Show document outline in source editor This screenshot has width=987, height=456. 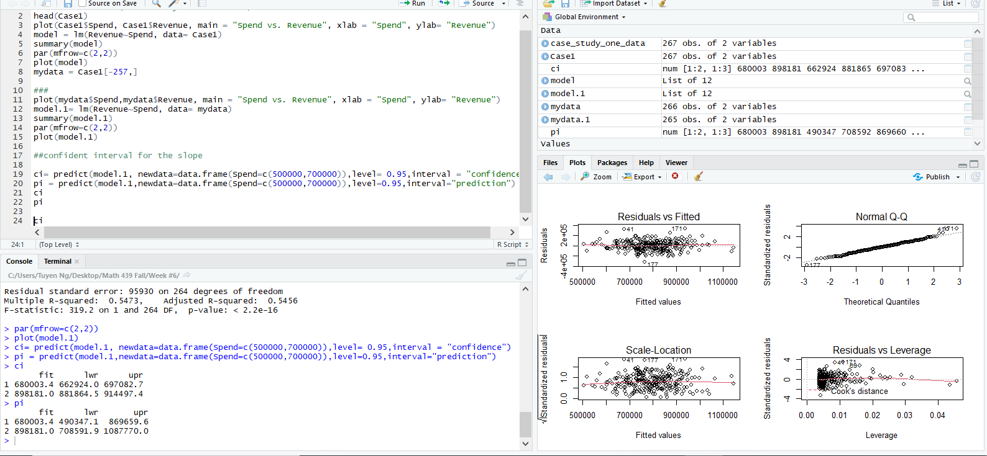coord(520,4)
